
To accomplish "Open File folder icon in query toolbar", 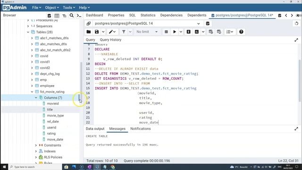I will click(x=89, y=32).
